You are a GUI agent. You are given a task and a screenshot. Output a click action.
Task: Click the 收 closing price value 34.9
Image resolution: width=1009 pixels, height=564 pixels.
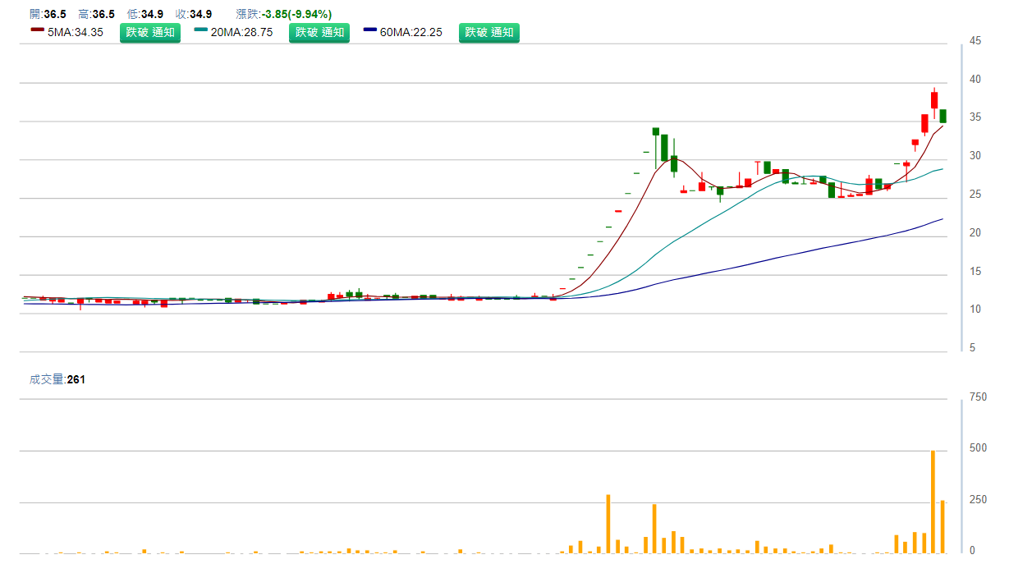[201, 14]
